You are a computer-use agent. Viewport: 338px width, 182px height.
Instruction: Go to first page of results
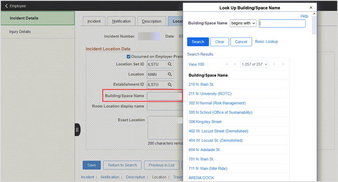tap(227, 64)
